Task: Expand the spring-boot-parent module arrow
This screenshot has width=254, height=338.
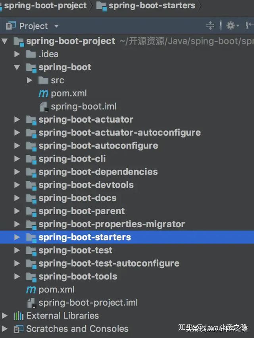Action: coord(17,211)
